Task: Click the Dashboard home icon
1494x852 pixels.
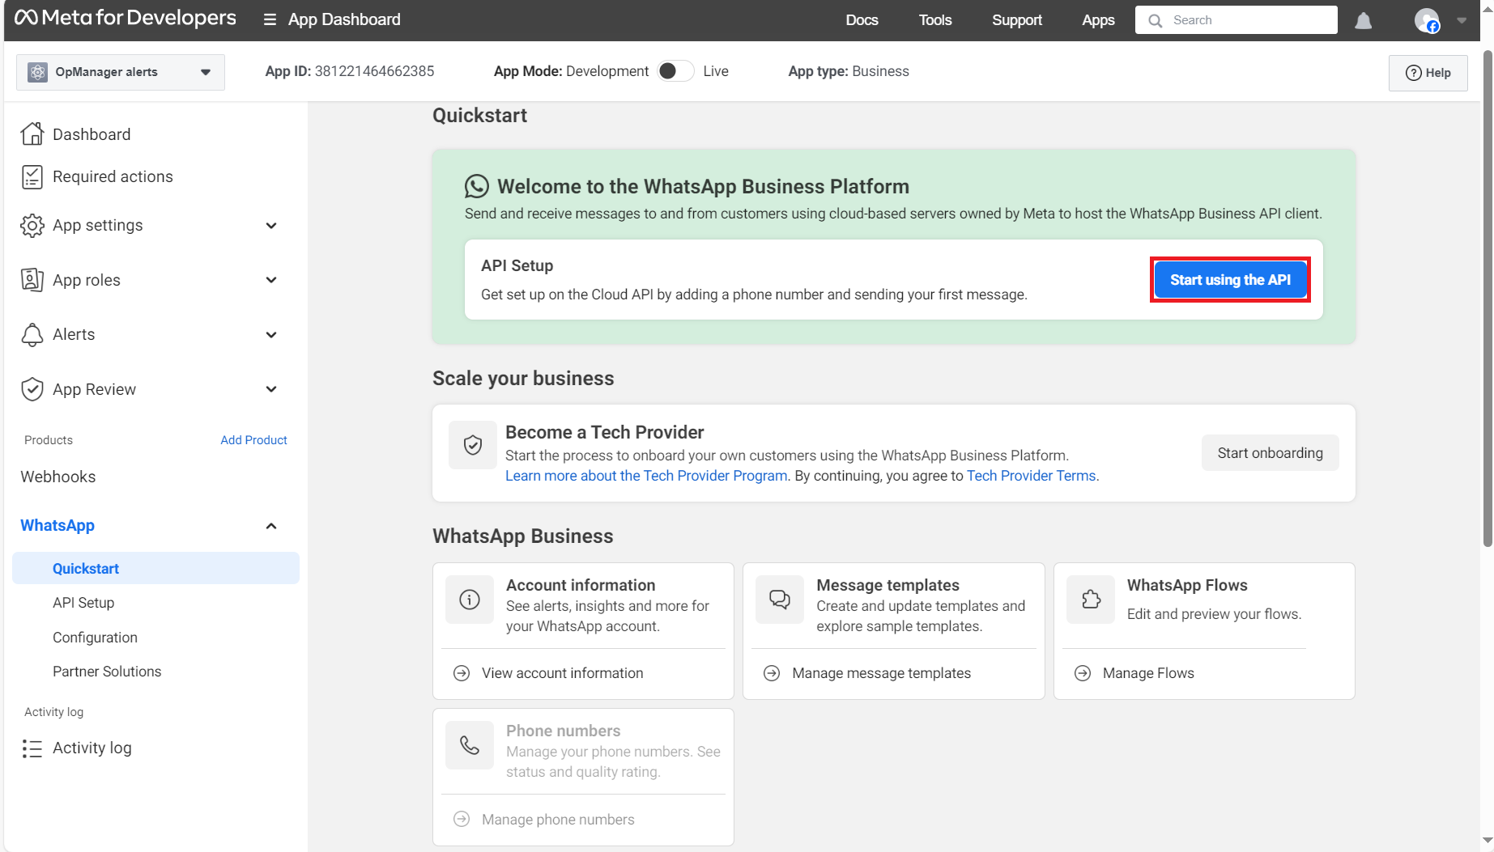Action: 32,134
